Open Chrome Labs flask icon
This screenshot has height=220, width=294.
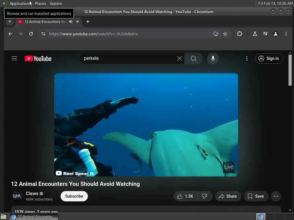[x=255, y=34]
